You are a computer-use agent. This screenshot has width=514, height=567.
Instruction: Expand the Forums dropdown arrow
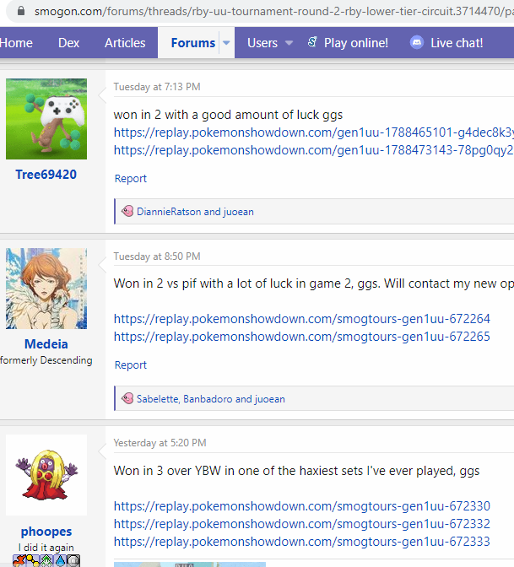tap(226, 43)
